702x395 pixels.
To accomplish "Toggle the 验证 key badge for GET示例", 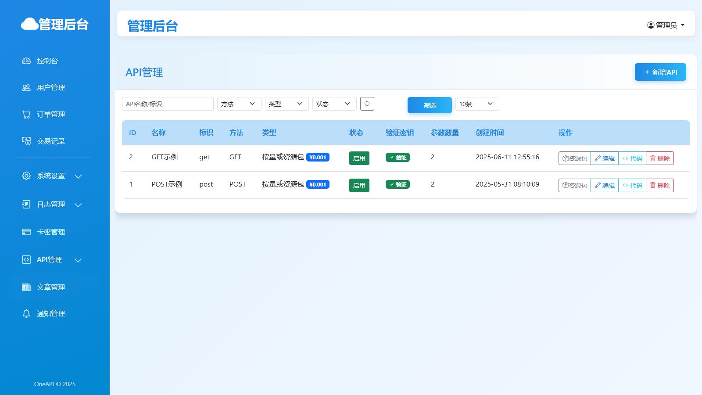I will (398, 158).
